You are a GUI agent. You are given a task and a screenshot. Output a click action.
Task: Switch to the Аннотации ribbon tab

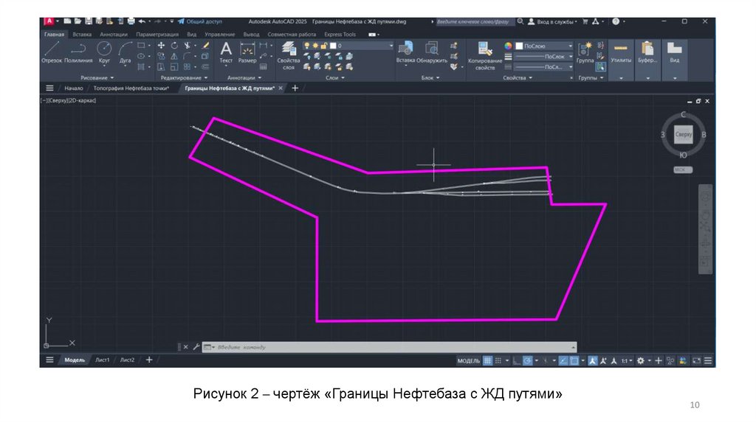113,34
